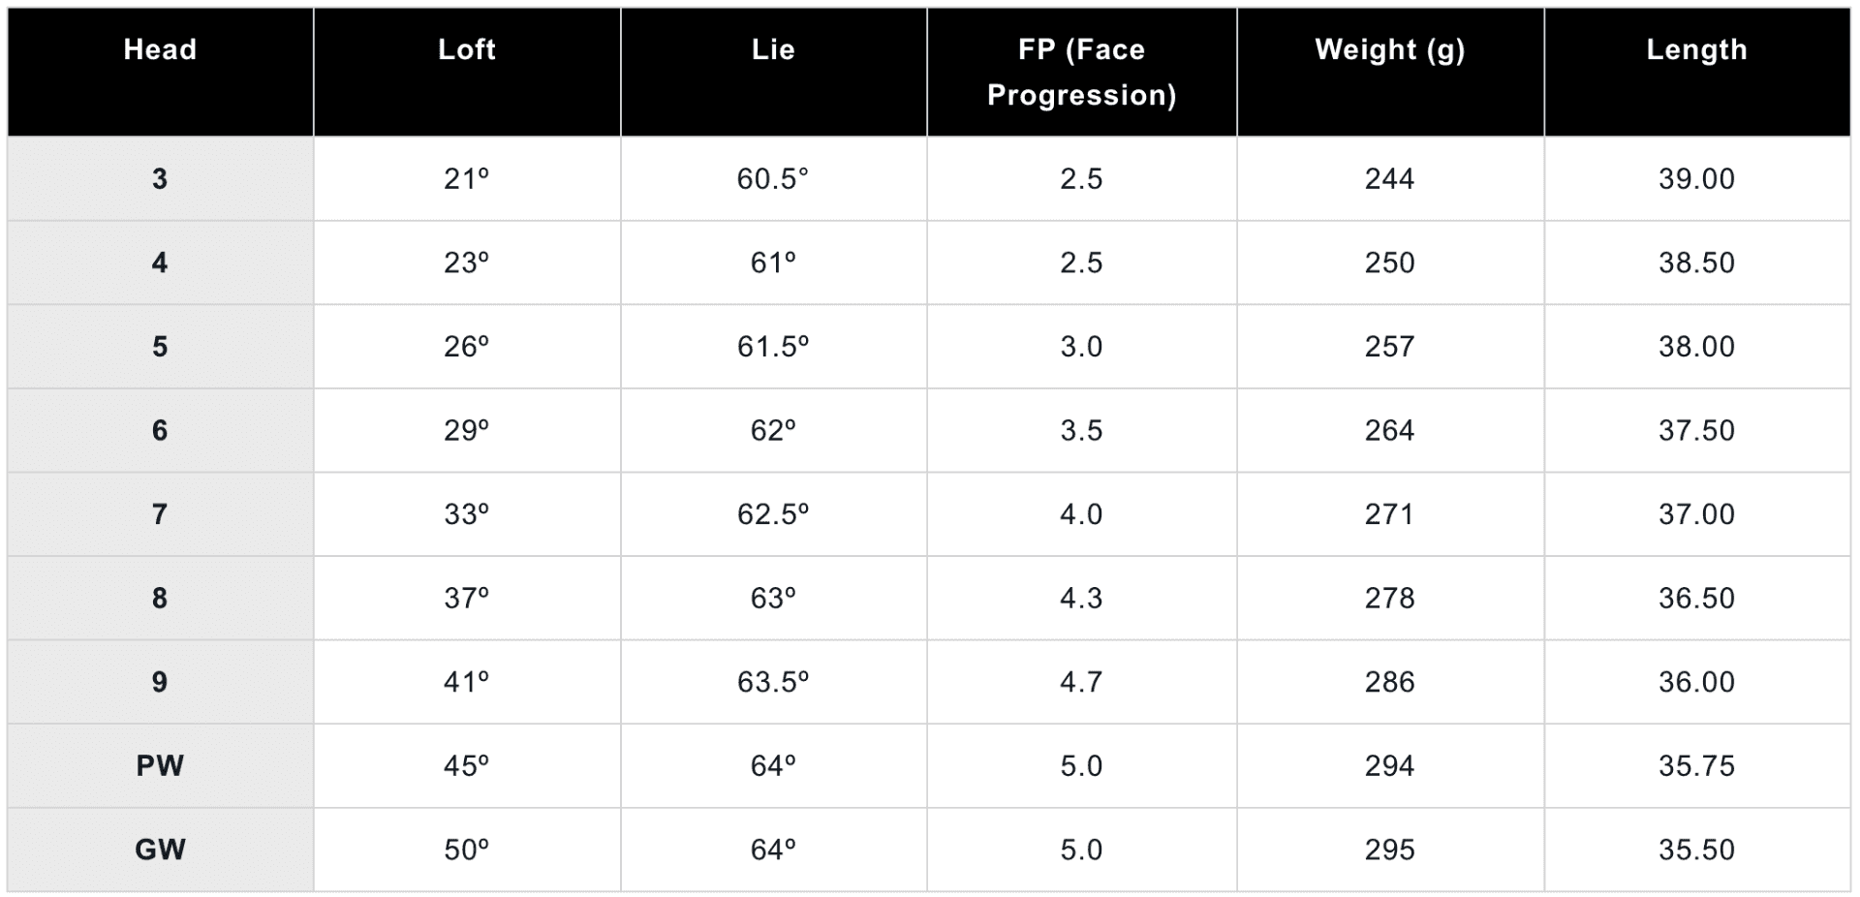This screenshot has width=1860, height=897.
Task: Click the 60.5° lie cell
Action: 773,179
